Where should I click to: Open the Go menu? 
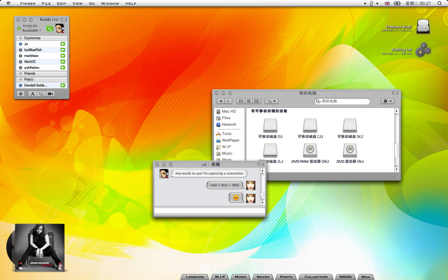point(92,3)
